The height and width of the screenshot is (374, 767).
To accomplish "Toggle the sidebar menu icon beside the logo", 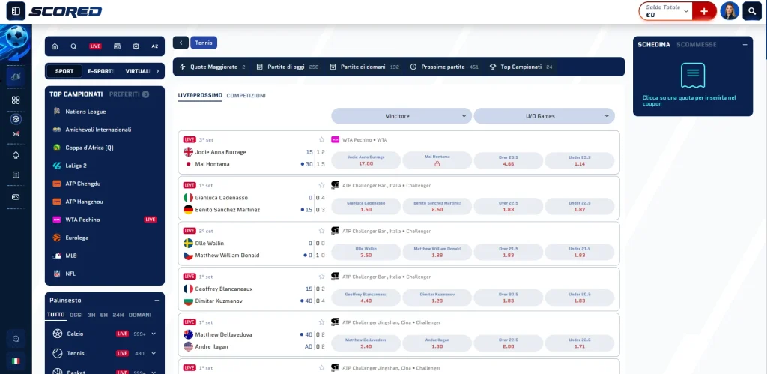I will point(16,10).
